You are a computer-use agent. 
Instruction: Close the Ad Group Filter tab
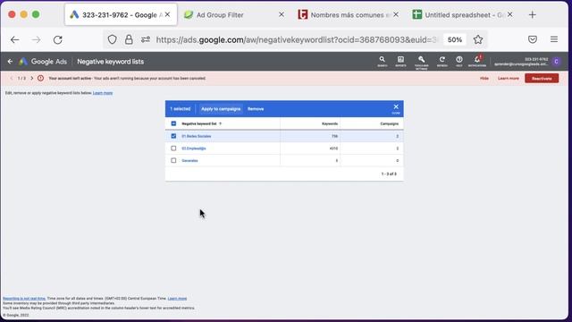[282, 14]
